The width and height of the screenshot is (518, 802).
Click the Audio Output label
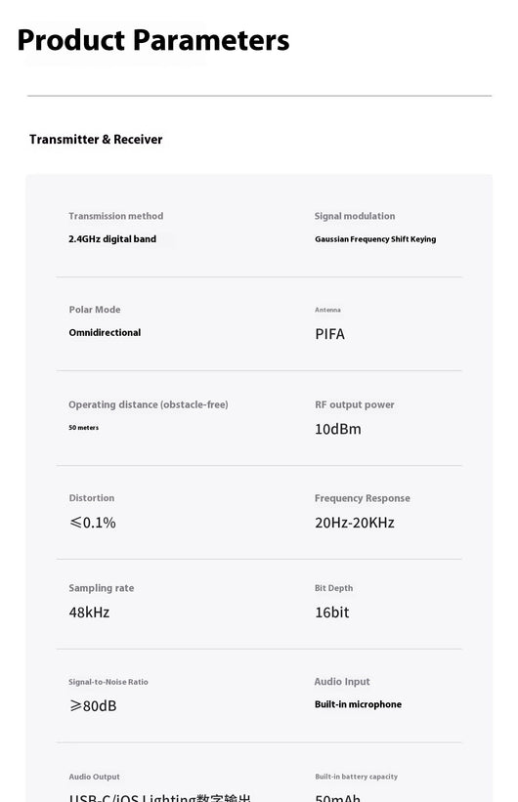(94, 777)
